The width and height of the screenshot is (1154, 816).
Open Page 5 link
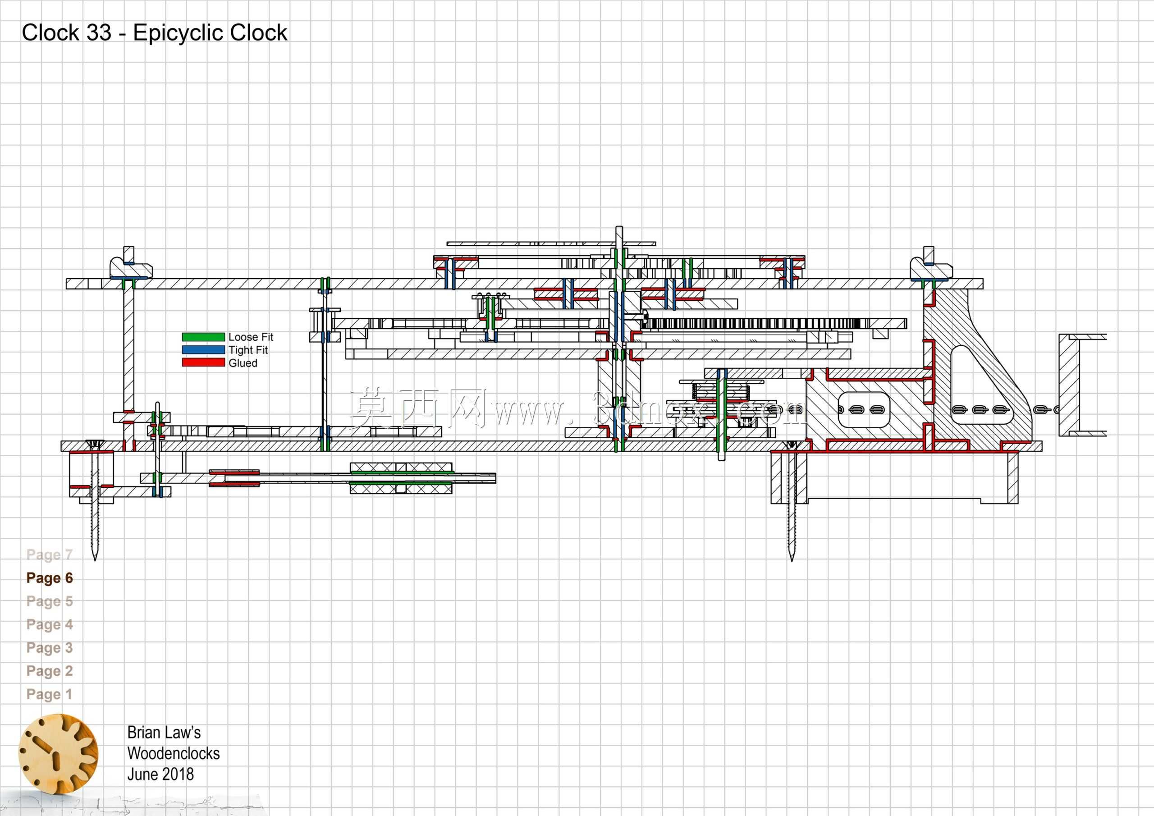(x=50, y=601)
